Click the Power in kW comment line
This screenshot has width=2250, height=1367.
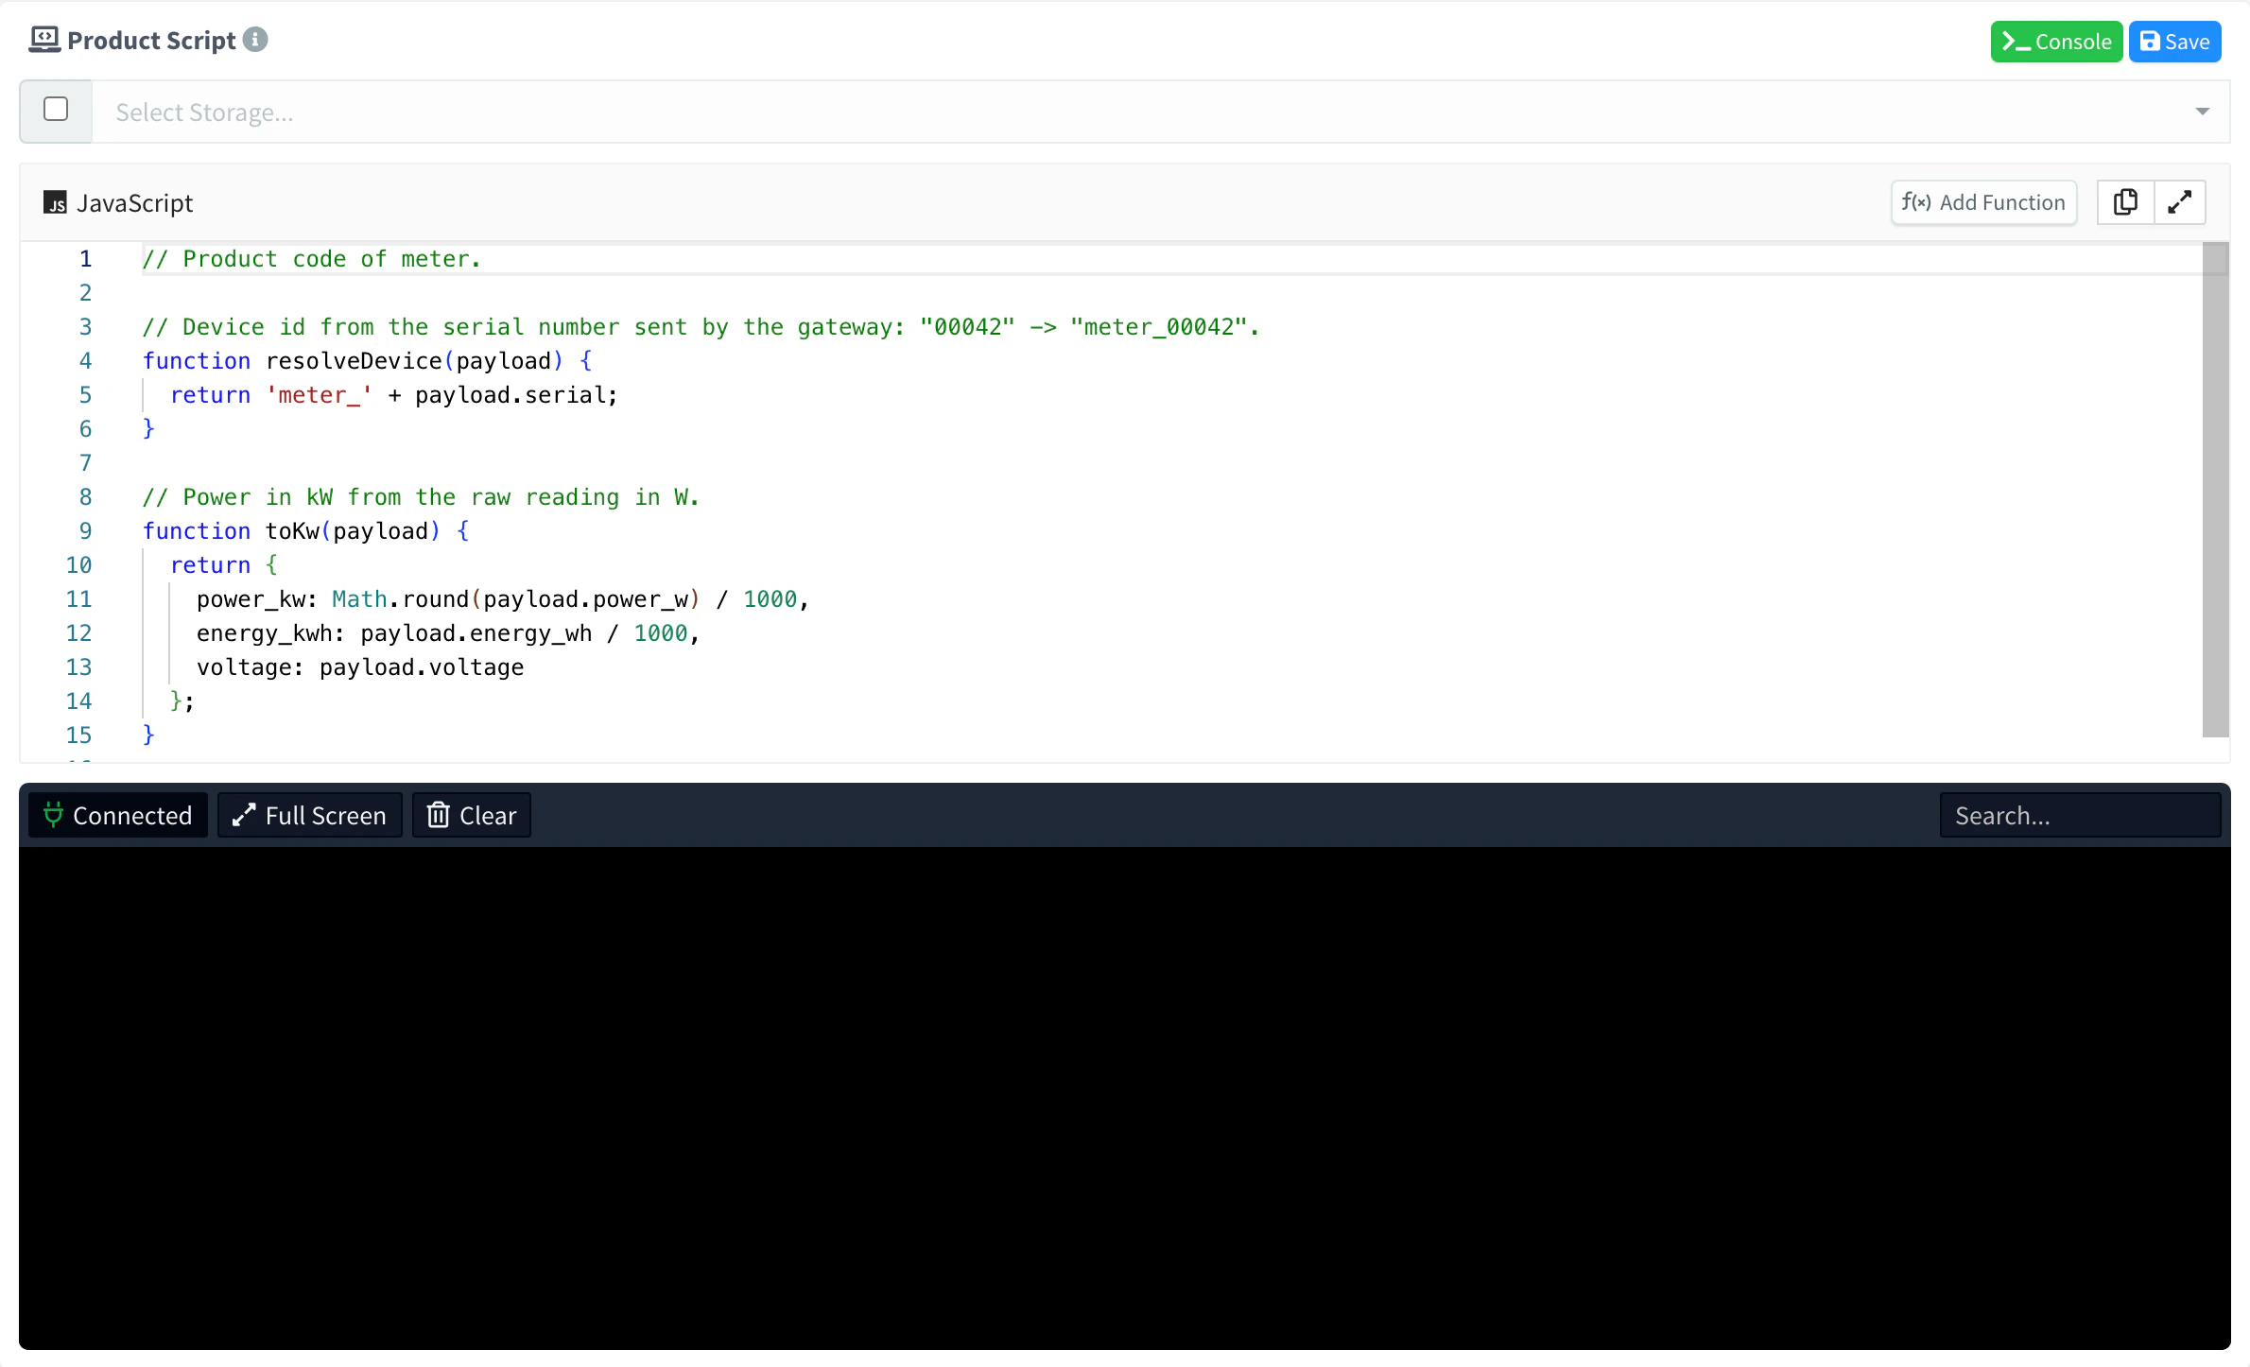(421, 497)
